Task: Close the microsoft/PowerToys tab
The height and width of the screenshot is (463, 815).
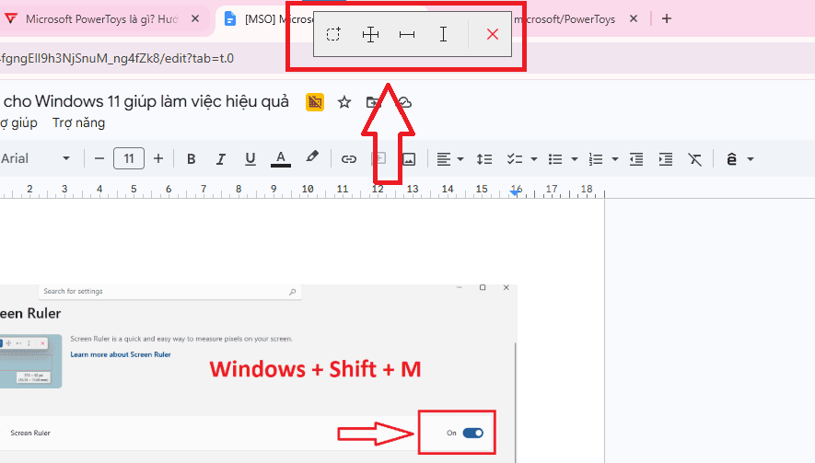Action: pyautogui.click(x=633, y=18)
